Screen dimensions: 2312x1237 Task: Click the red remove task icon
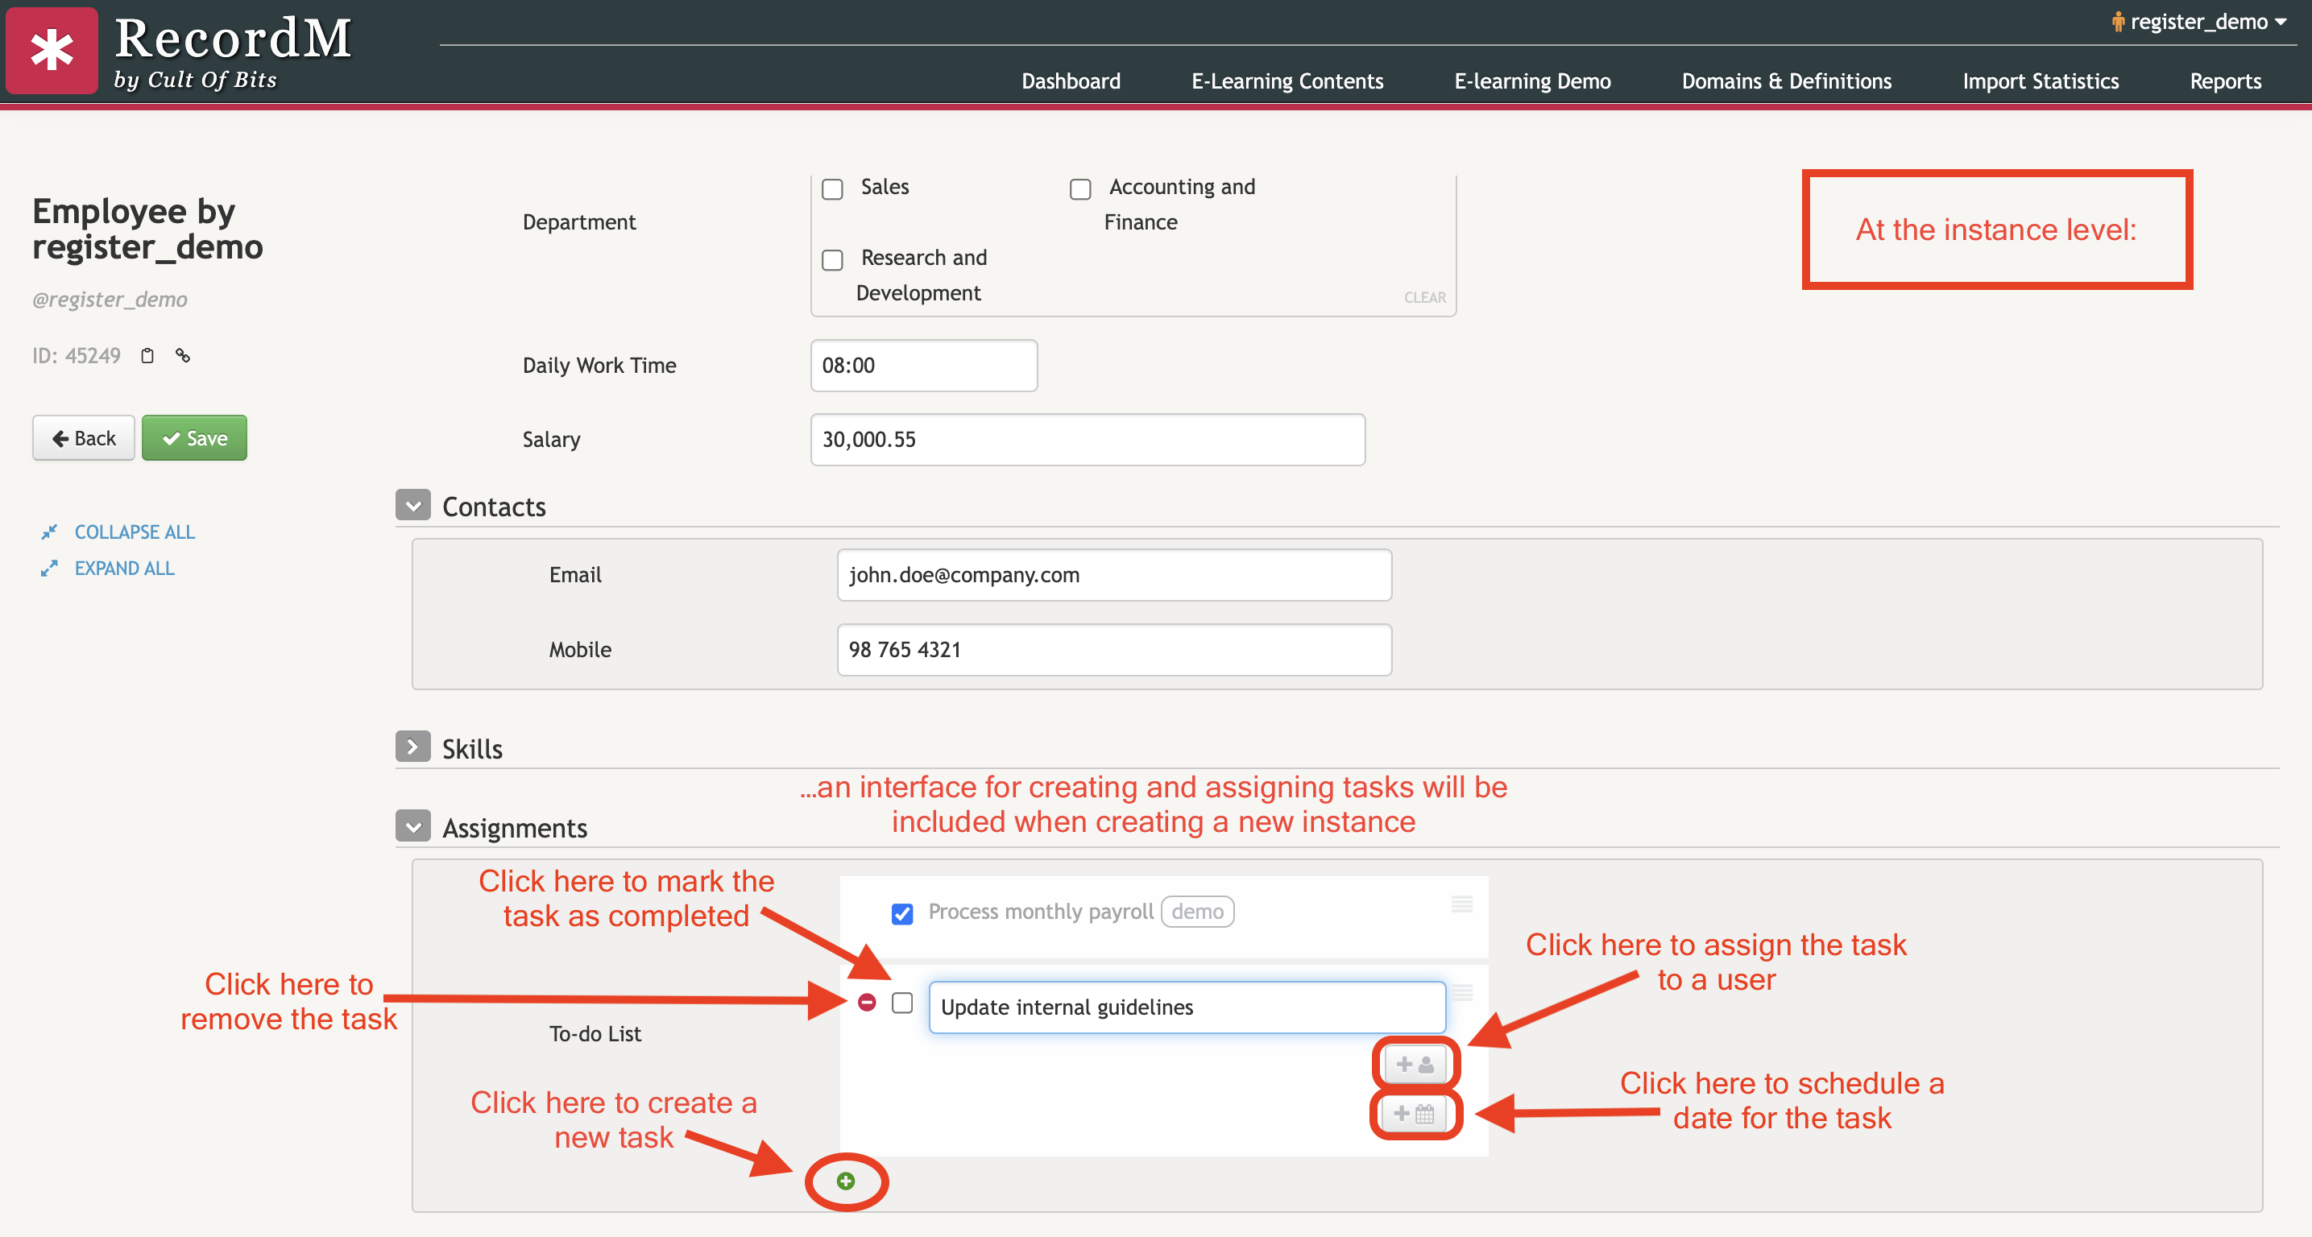tap(866, 1002)
